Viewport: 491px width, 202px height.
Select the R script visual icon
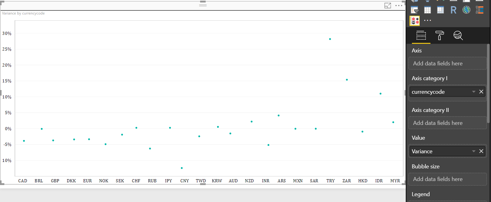tap(453, 10)
